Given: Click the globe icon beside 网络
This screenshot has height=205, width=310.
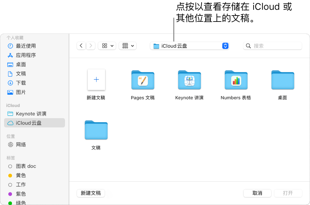Looking at the screenshot, I should tap(10, 145).
